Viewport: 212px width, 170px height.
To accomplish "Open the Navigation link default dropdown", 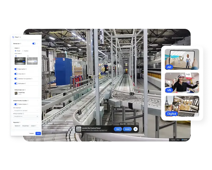I will 26,110.
